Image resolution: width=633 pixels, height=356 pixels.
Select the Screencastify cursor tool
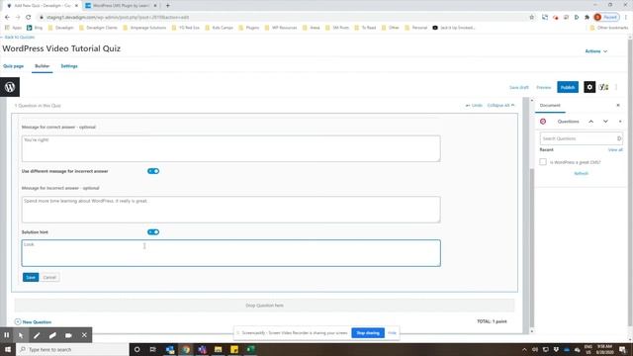(x=21, y=335)
